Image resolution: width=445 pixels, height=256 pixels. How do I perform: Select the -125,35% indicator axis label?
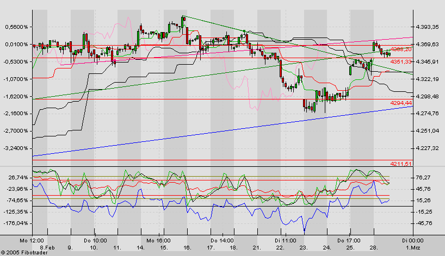coord(16,212)
